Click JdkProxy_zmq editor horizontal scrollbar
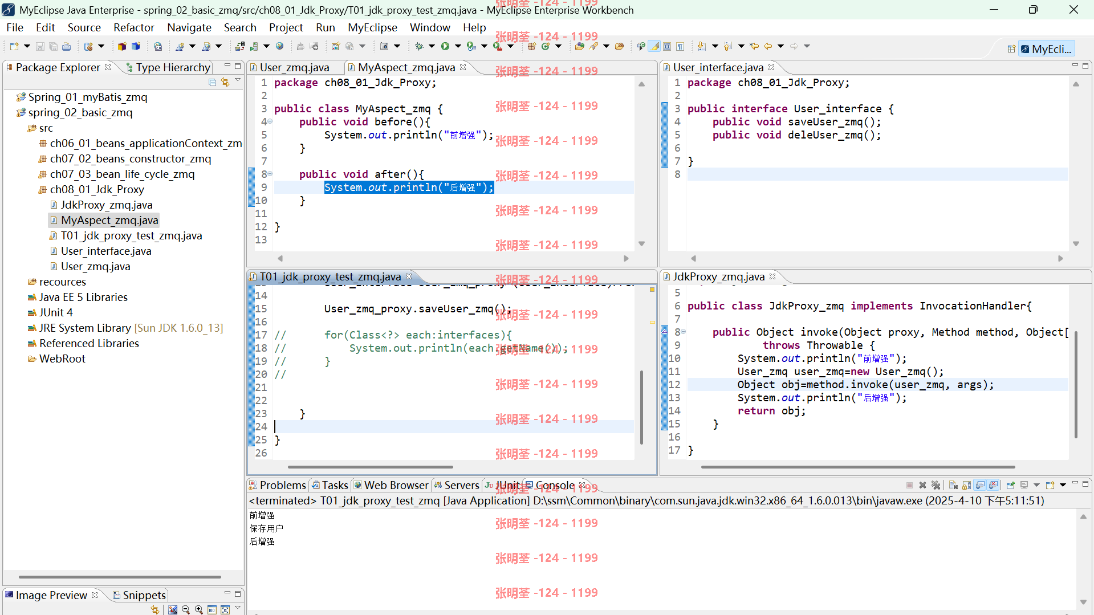The height and width of the screenshot is (615, 1094). pos(858,467)
